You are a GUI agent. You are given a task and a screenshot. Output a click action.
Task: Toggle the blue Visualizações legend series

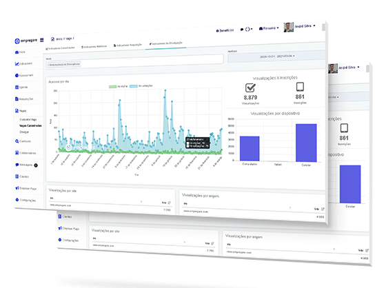(141, 86)
